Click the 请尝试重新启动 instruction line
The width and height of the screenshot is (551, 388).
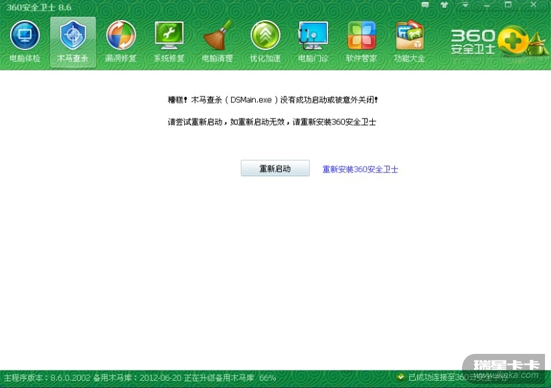[272, 122]
